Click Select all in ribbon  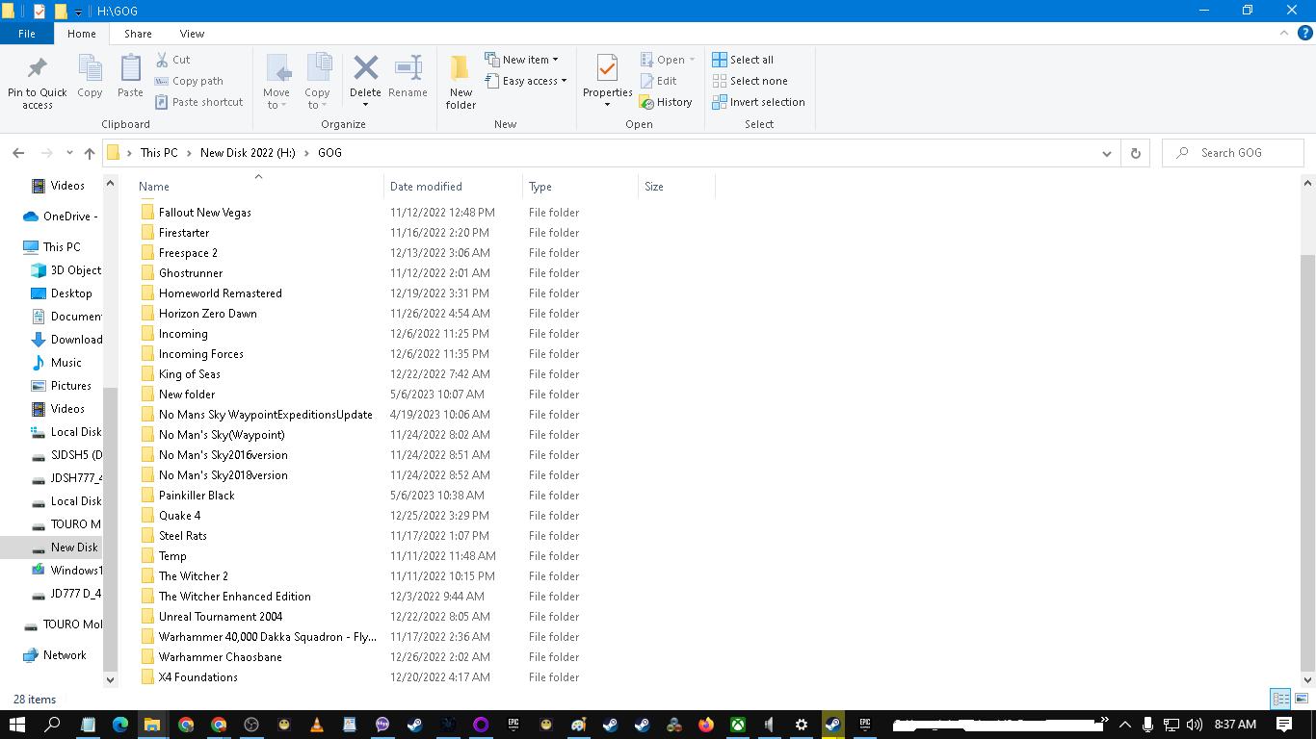coord(743,60)
